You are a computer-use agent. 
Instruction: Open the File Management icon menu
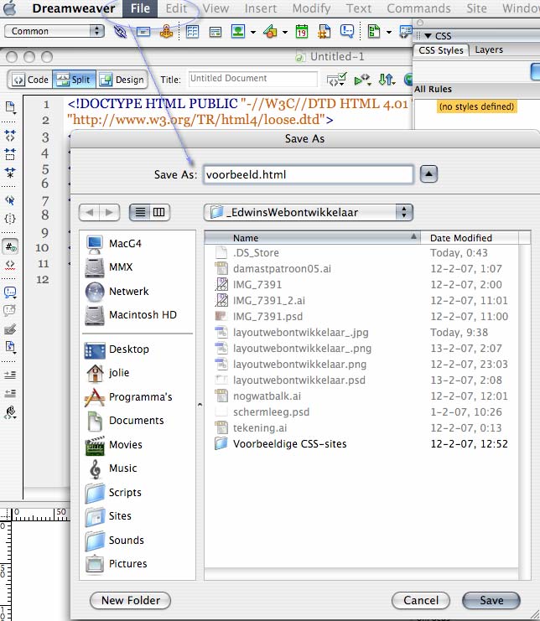click(387, 80)
